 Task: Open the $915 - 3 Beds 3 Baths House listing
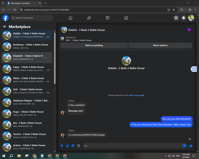79,40
